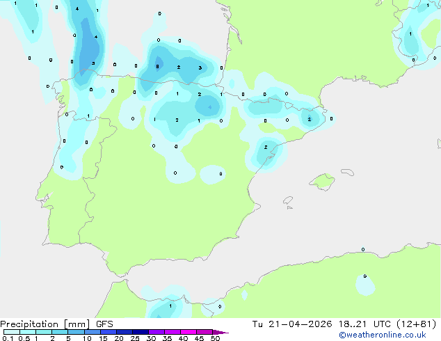Click the legend label "20"
The height and width of the screenshot is (341, 441).
pos(119,338)
